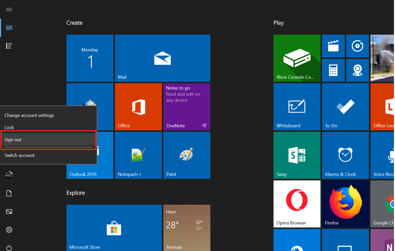395x251 pixels.
Task: Launch Notepad++ tile
Action: point(138,155)
